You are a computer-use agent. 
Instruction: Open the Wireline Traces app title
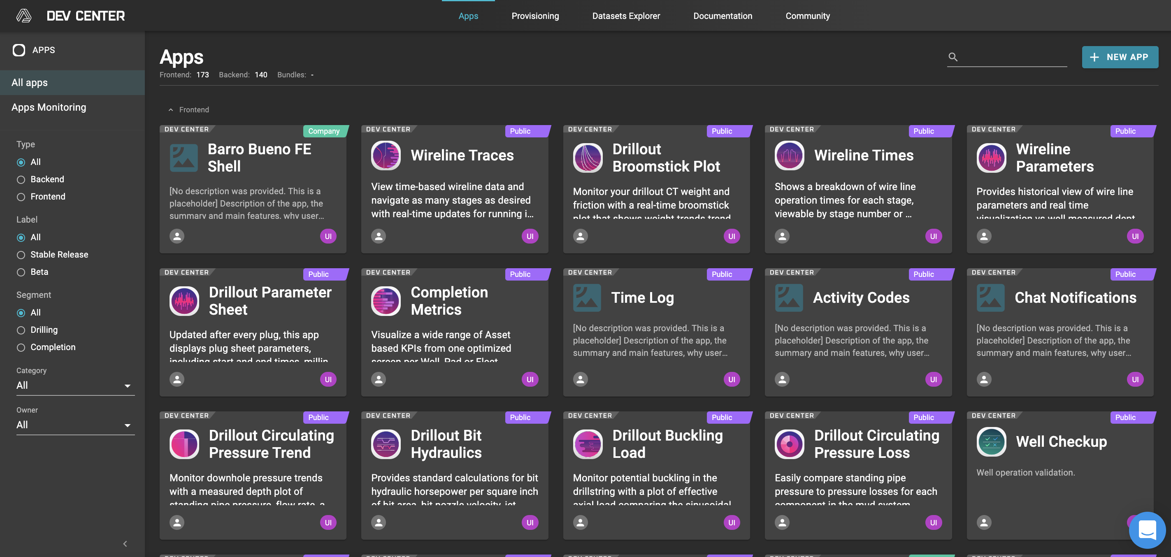click(462, 155)
